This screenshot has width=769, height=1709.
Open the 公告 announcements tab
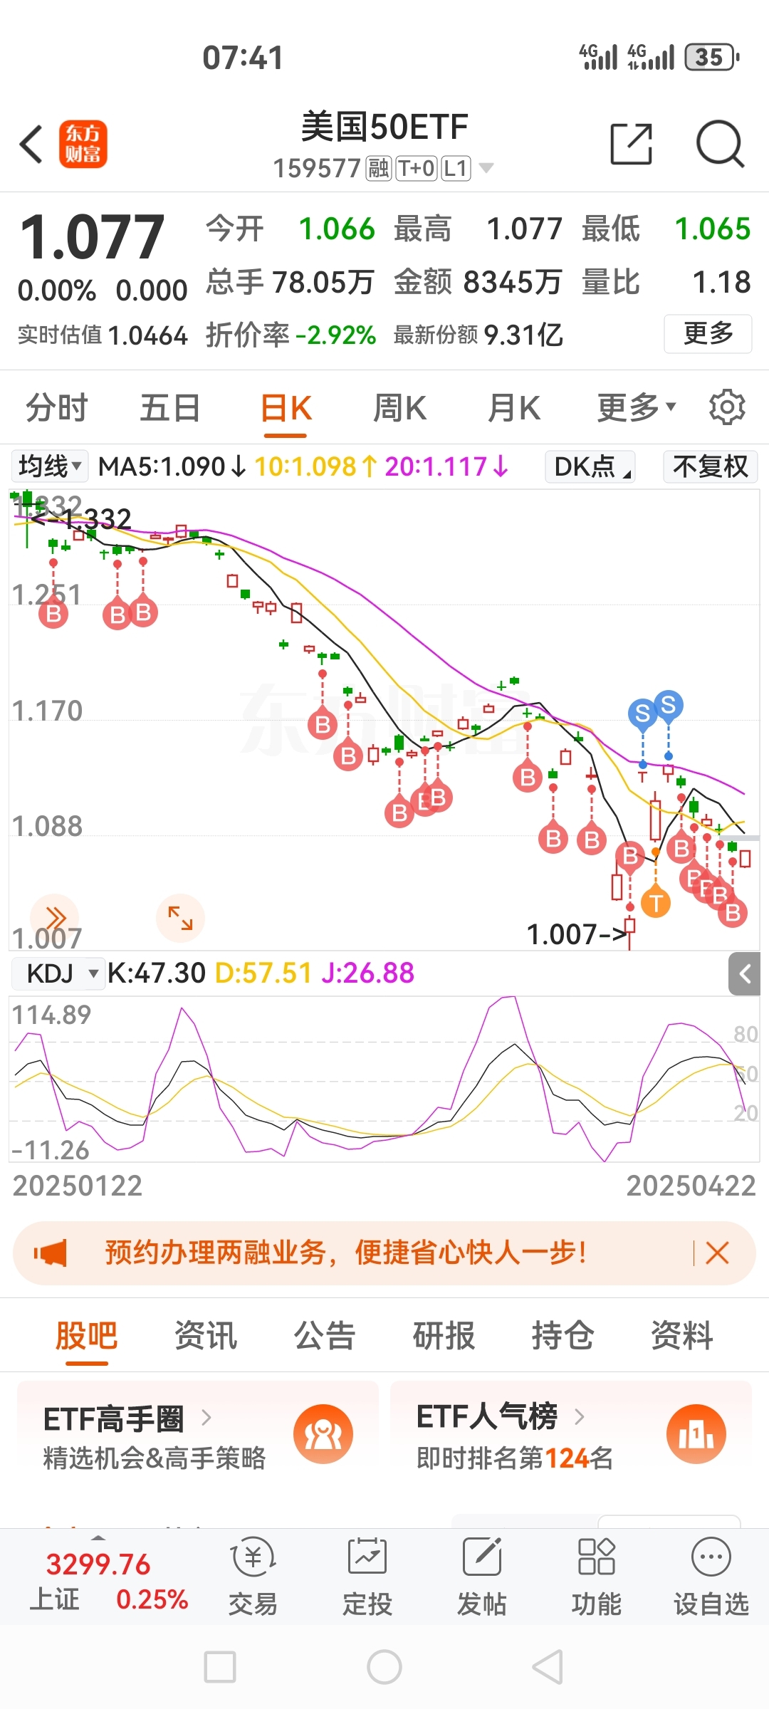(325, 1335)
